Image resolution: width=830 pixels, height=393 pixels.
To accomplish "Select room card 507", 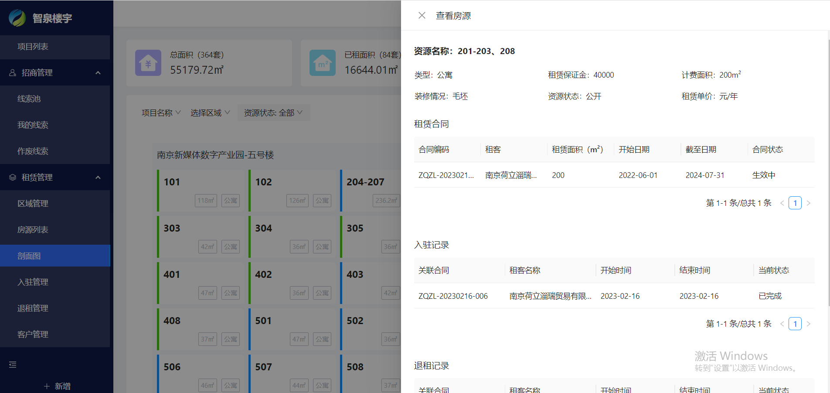I will [x=293, y=374].
